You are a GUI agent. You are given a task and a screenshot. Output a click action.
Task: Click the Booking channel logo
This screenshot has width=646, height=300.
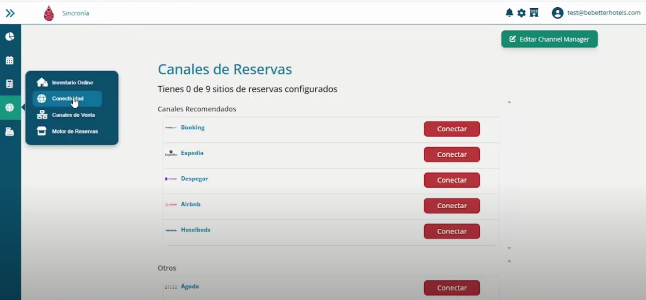click(171, 128)
